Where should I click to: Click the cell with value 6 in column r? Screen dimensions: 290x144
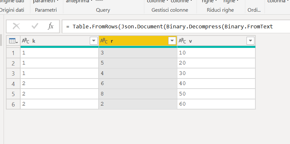[138, 84]
